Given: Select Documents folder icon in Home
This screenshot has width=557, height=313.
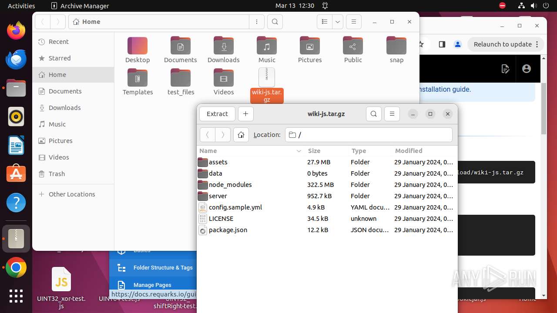Looking at the screenshot, I should pos(181,46).
